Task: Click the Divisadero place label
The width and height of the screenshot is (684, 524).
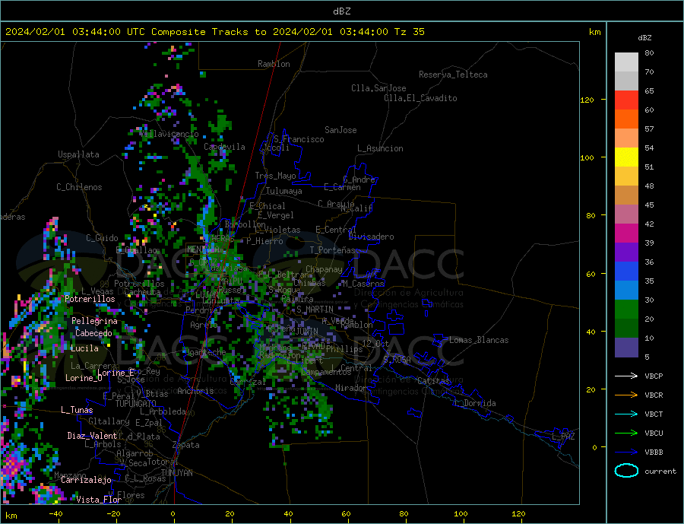Action: tap(371, 237)
